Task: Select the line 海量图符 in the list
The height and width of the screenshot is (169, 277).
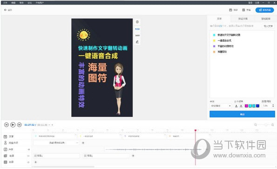Action: point(222,52)
